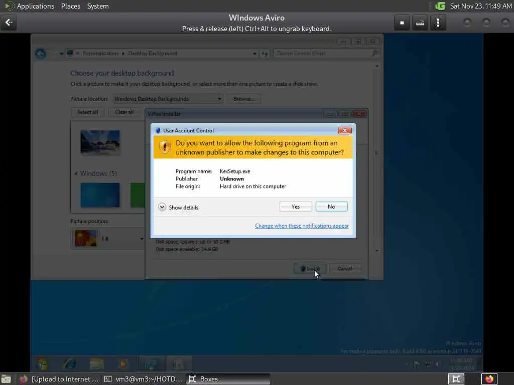The height and width of the screenshot is (385, 514).
Task: Open Change when these notifications appear link
Action: (x=302, y=226)
